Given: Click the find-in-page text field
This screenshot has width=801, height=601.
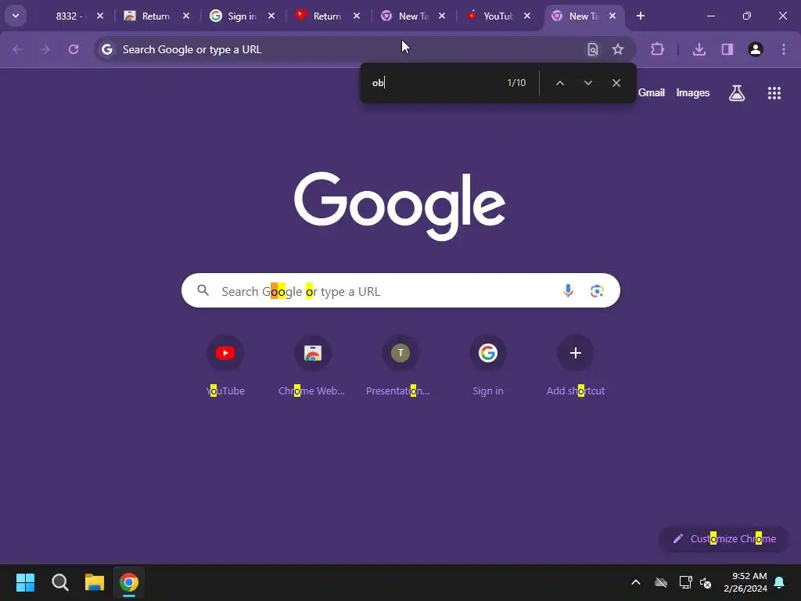Looking at the screenshot, I should pyautogui.click(x=433, y=83).
